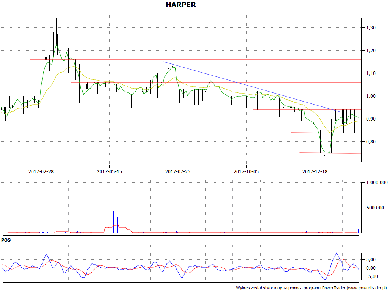Click the HARPER chart title
389x292 pixels.
point(181,5)
